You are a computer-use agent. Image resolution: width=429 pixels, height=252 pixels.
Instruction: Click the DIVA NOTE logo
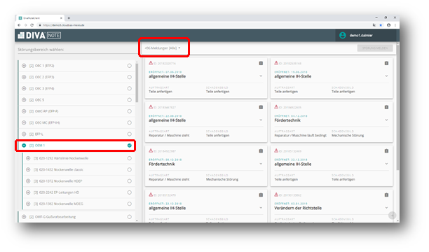click(39, 35)
